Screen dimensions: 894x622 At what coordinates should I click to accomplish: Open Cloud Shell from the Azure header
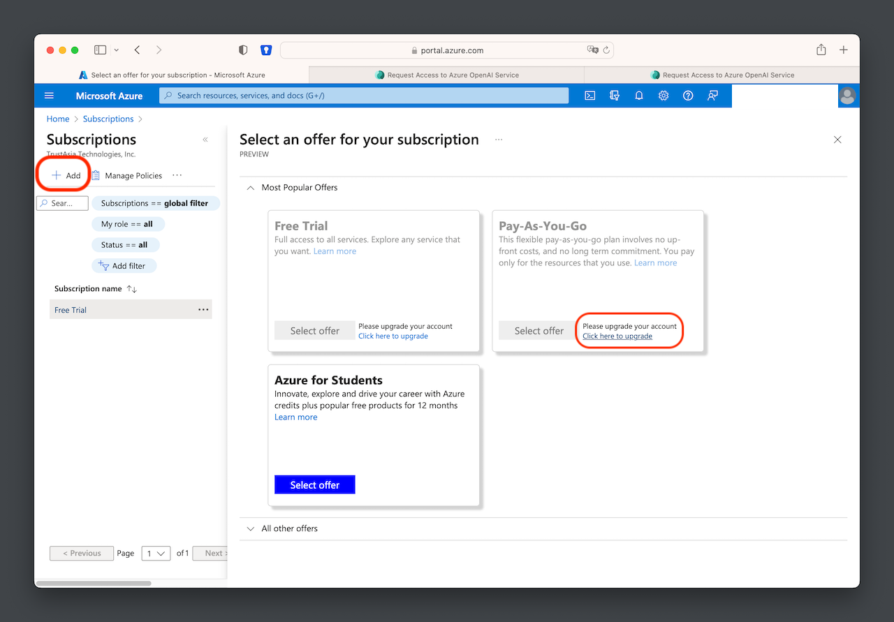pyautogui.click(x=590, y=96)
